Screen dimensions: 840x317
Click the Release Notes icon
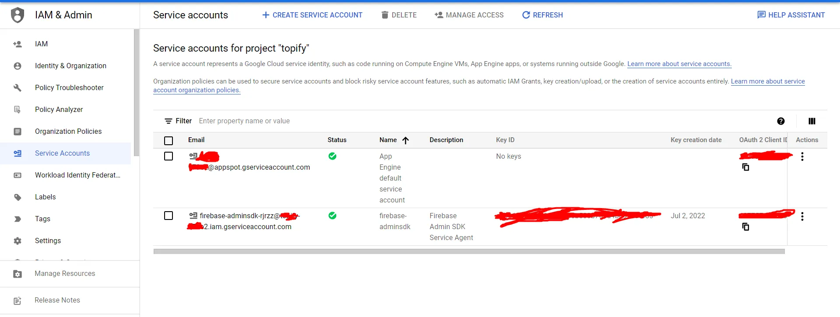coord(18,300)
